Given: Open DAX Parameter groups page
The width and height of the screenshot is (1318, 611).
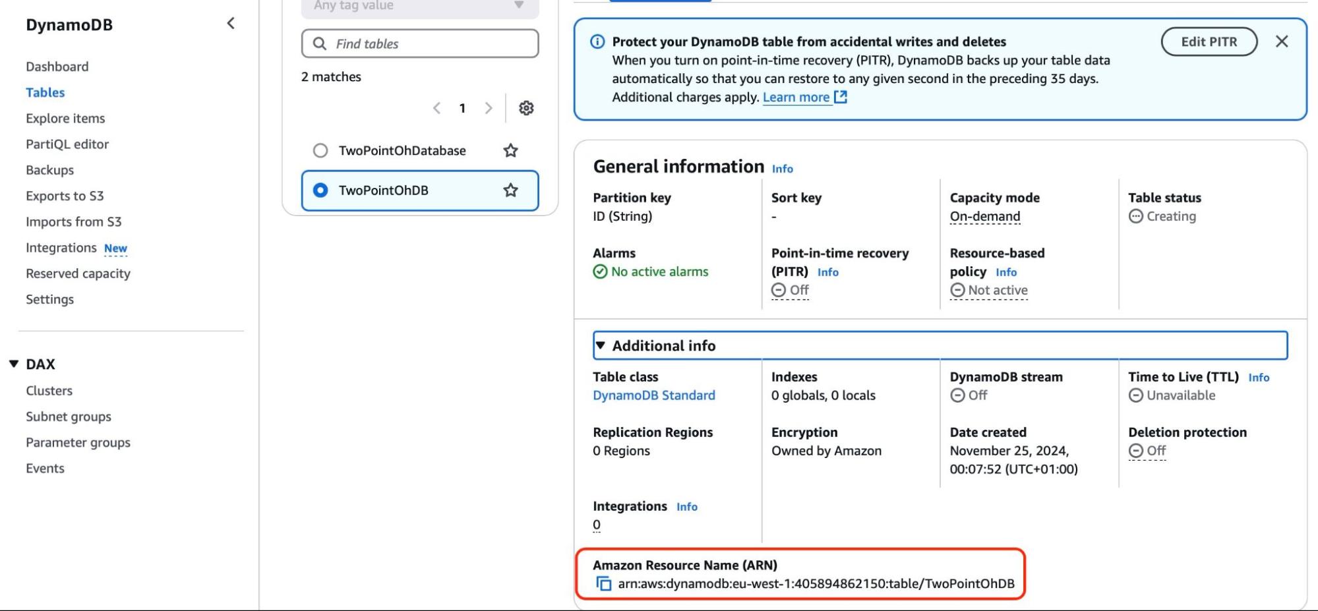Looking at the screenshot, I should [78, 442].
